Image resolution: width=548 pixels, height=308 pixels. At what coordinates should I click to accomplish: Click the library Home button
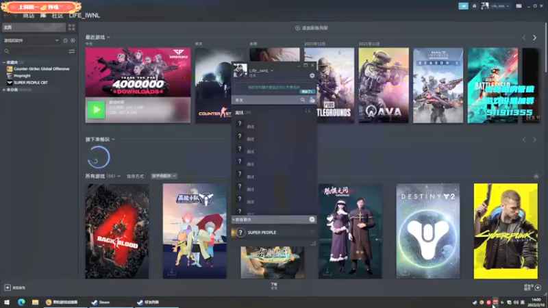tap(34, 27)
